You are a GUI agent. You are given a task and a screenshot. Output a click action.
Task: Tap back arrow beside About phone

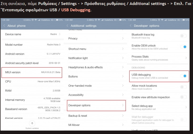click(4, 26)
